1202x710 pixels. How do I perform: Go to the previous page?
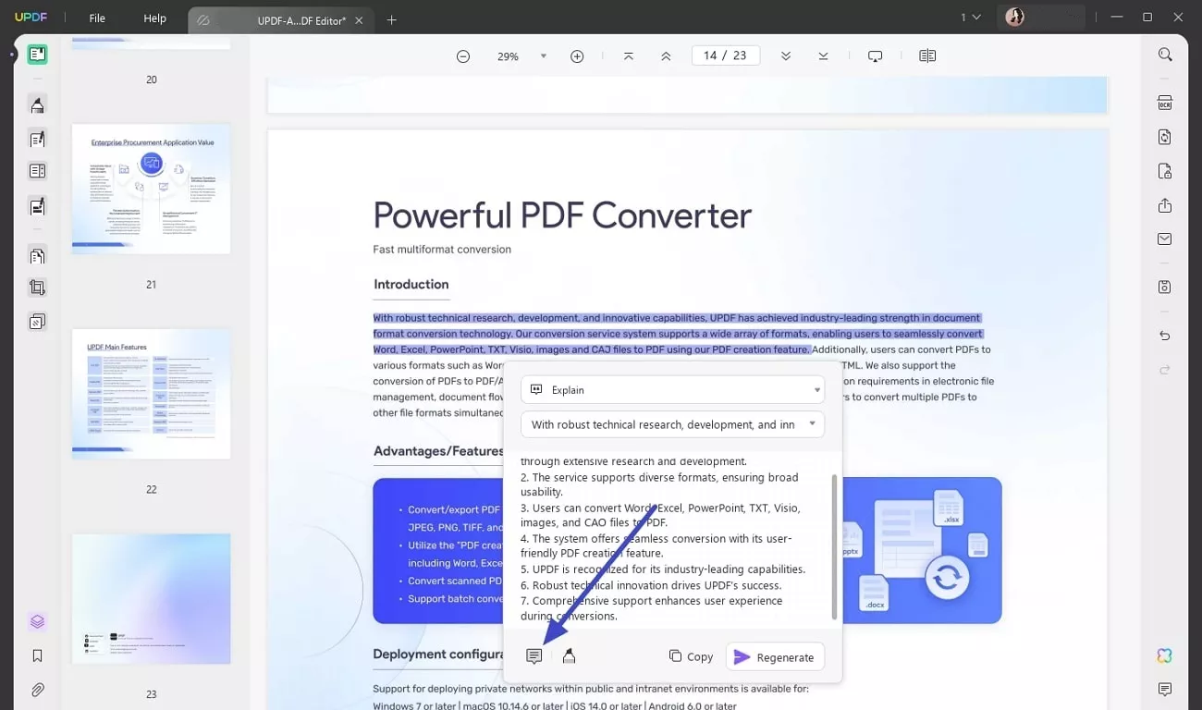(666, 56)
